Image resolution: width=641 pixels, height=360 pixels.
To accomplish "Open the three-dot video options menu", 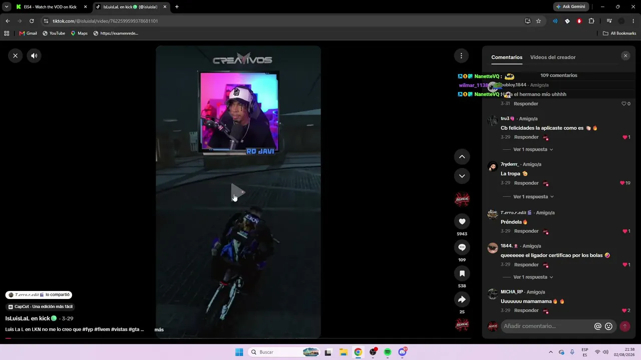I will tap(461, 55).
